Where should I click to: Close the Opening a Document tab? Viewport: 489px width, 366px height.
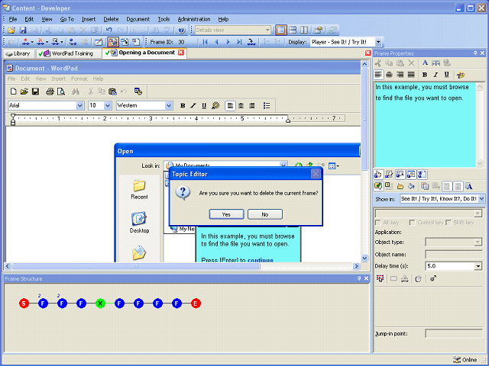(x=181, y=53)
